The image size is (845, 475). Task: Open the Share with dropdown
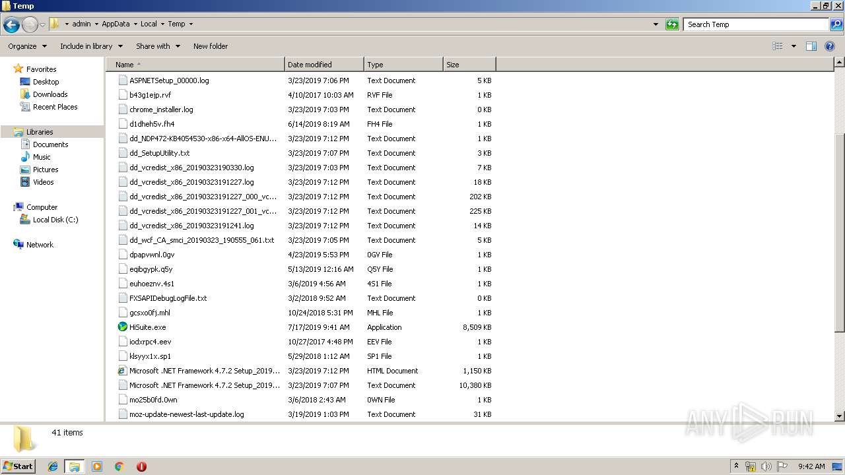(x=158, y=46)
